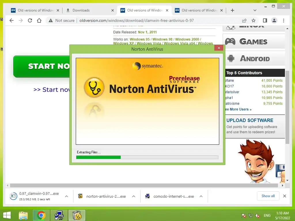Screen dimensions: 295x221
Task: Open the browser home page
Action: pyautogui.click(x=39, y=20)
